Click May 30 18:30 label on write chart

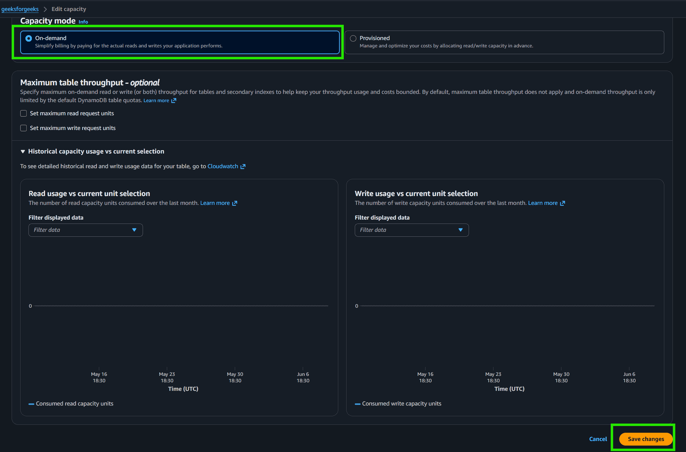coord(561,377)
